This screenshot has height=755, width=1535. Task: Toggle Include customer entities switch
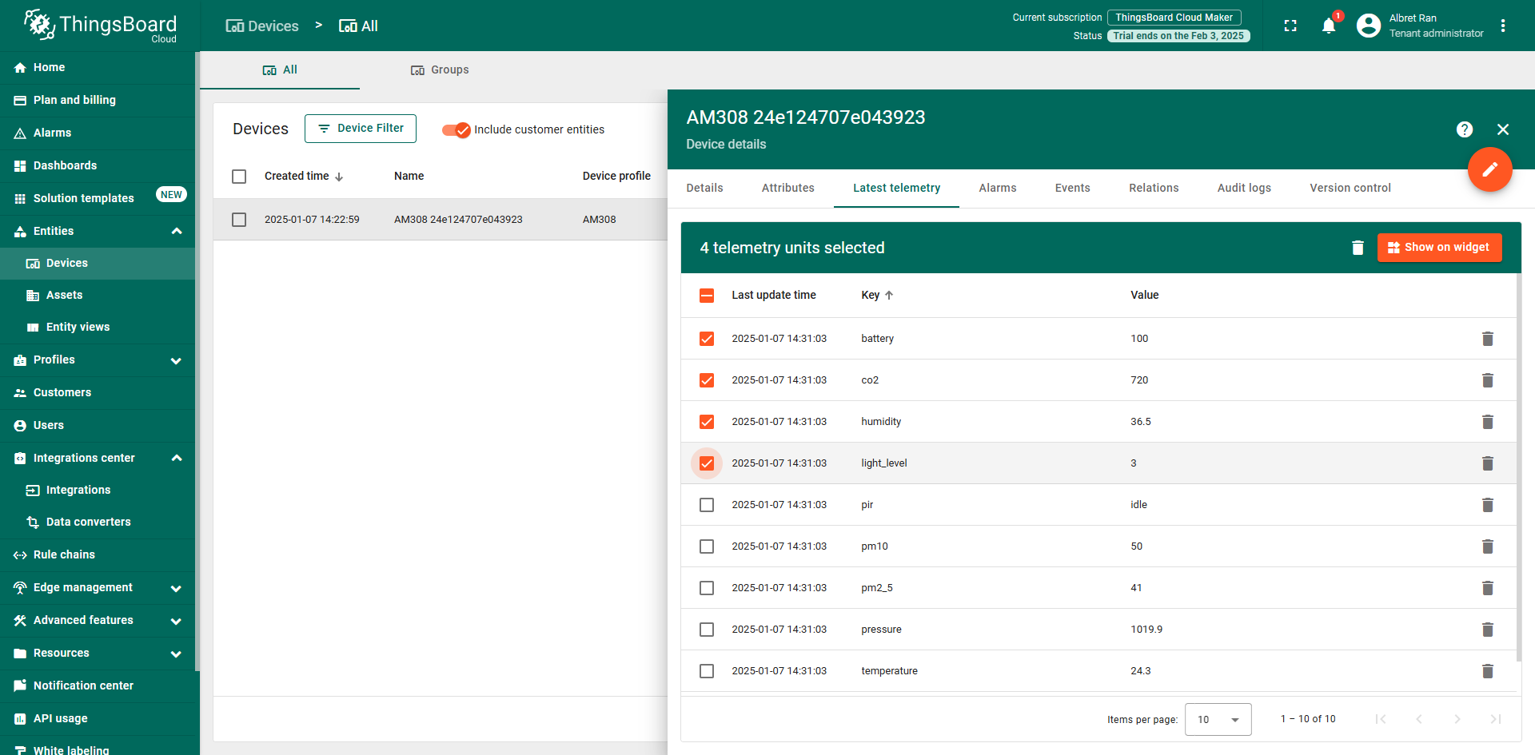click(x=457, y=130)
